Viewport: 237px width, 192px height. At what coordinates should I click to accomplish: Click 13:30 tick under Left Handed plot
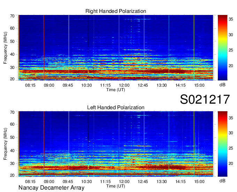tap(162, 182)
